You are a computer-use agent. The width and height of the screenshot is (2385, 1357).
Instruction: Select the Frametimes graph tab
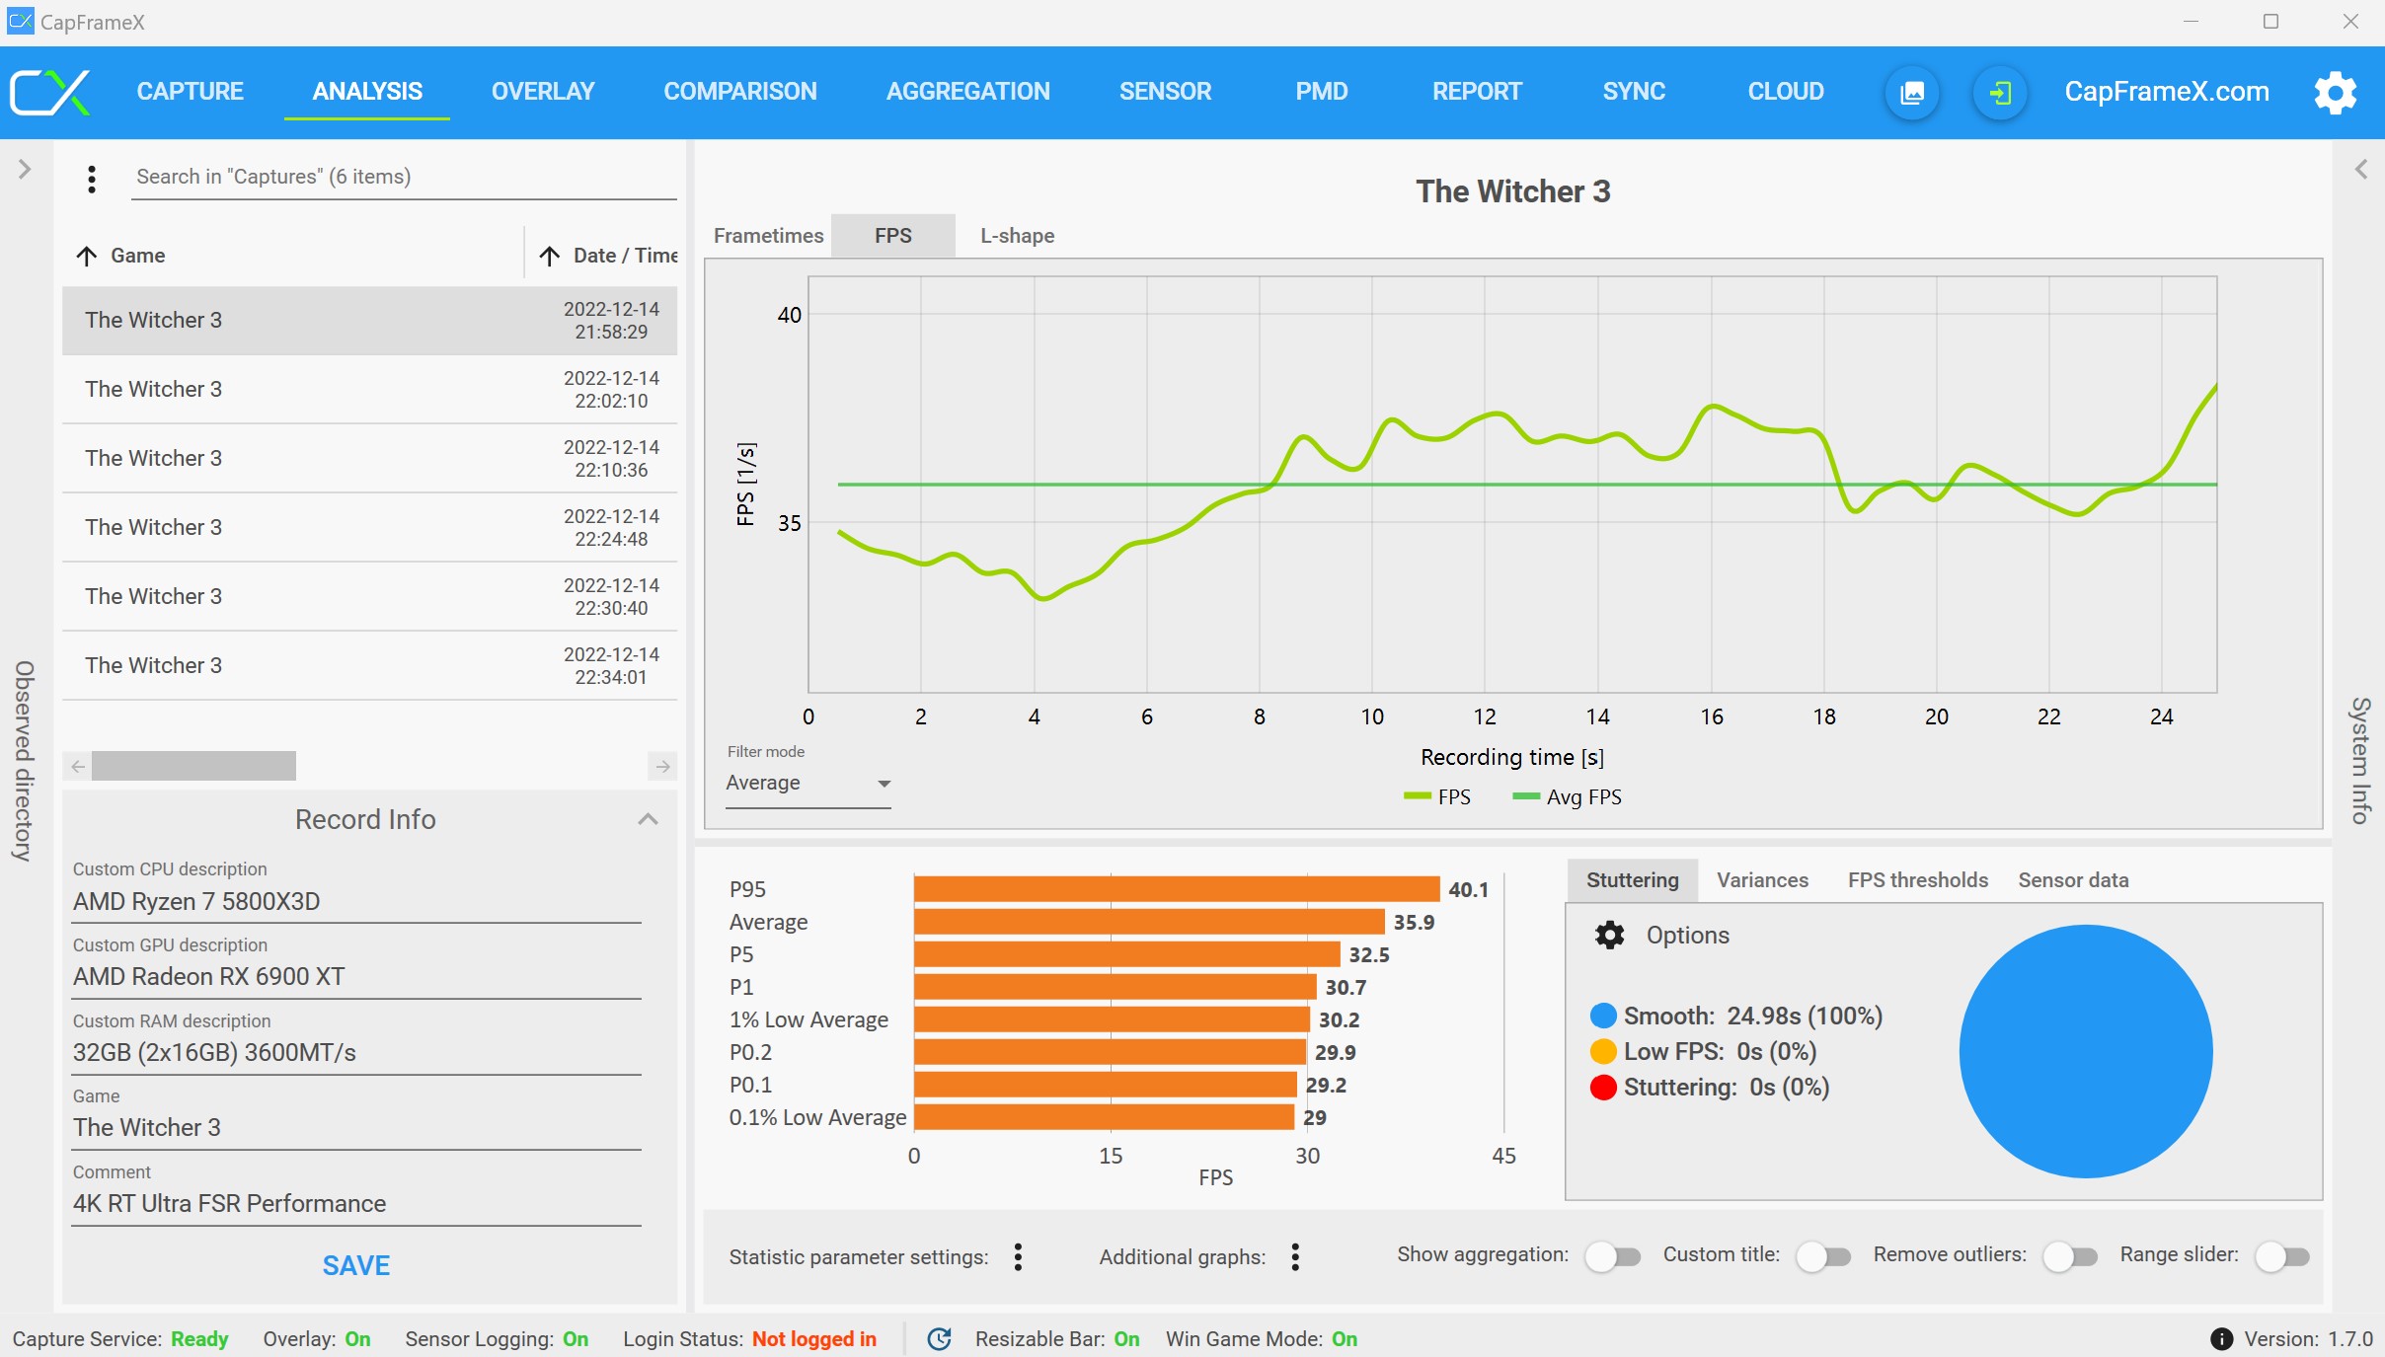pos(768,236)
